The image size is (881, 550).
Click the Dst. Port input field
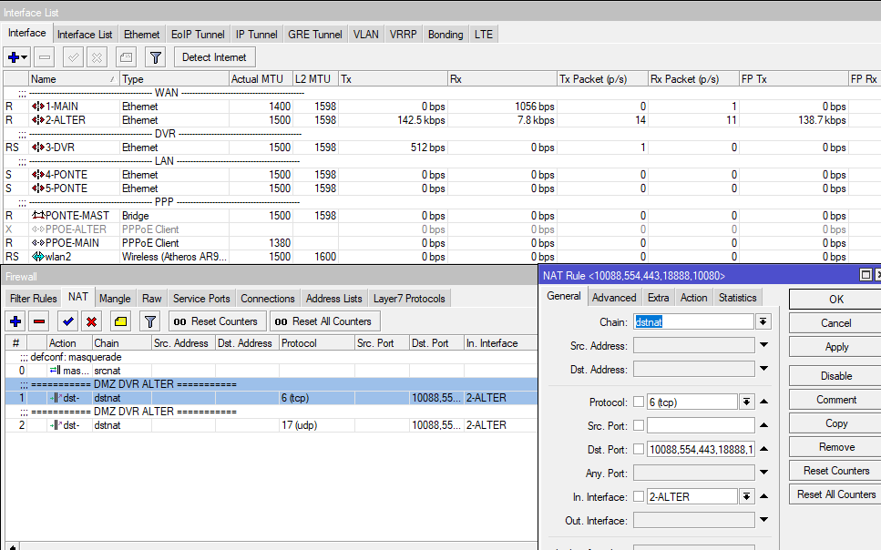(x=700, y=449)
